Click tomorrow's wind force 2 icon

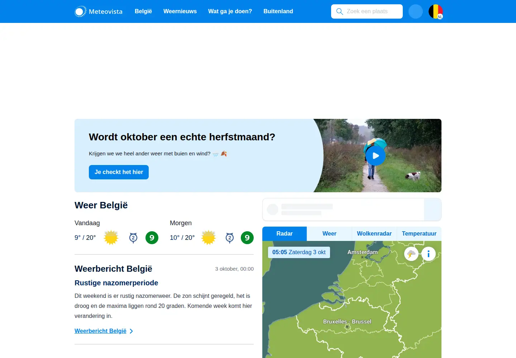[x=230, y=238]
